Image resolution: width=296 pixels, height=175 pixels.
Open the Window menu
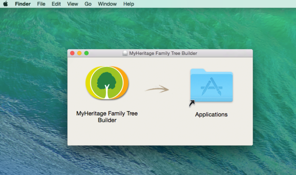click(107, 4)
